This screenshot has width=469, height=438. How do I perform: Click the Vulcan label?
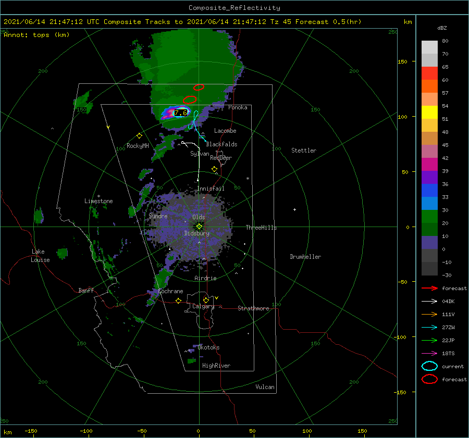point(265,387)
